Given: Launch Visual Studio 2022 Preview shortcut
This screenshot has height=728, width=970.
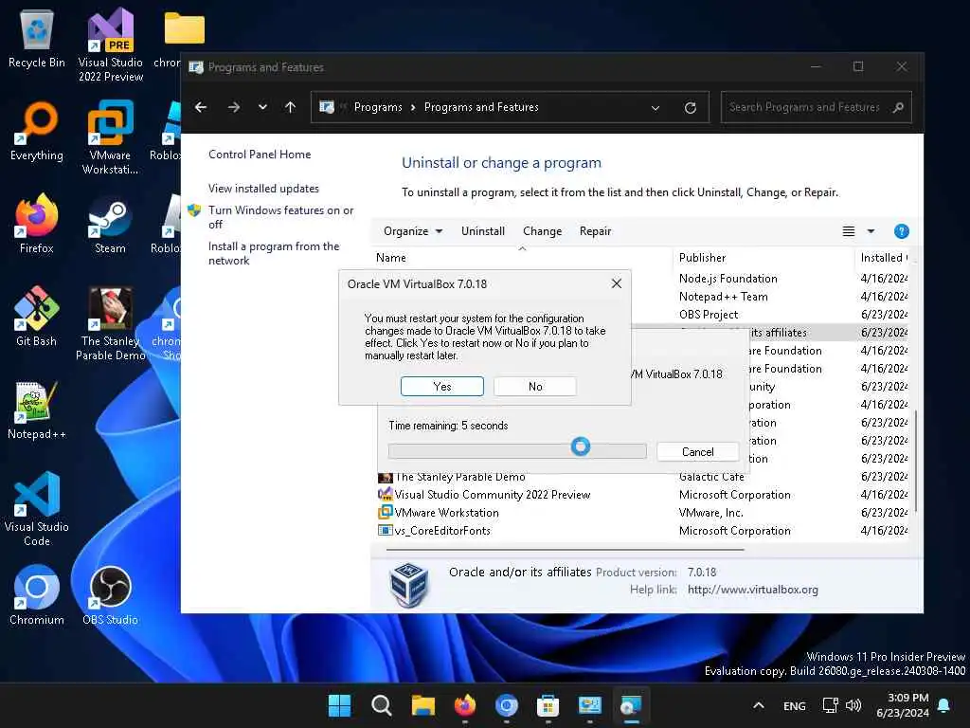Looking at the screenshot, I should [111, 45].
